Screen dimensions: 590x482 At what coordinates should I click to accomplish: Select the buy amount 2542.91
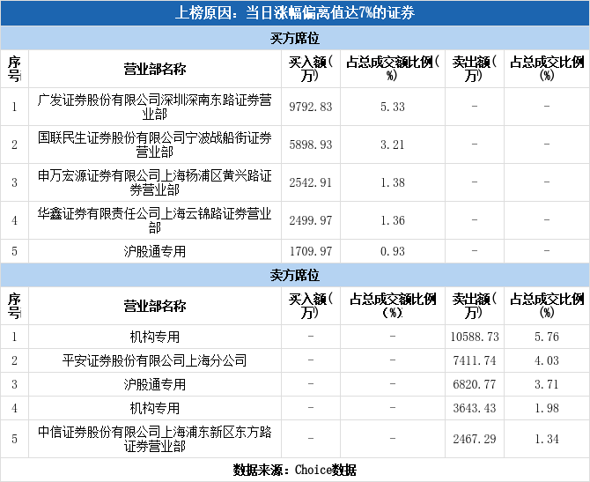click(x=311, y=182)
